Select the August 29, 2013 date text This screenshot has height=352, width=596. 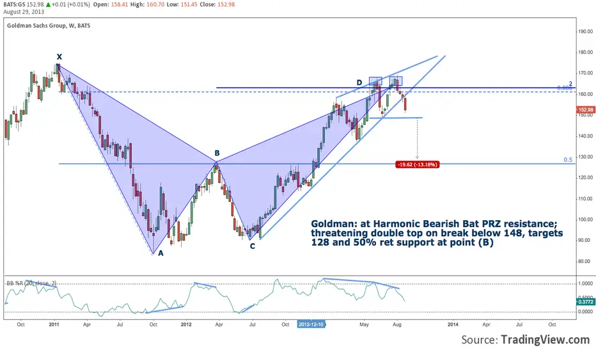pyautogui.click(x=24, y=12)
